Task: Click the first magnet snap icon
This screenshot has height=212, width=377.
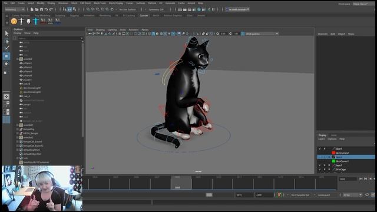Action: coord(88,9)
